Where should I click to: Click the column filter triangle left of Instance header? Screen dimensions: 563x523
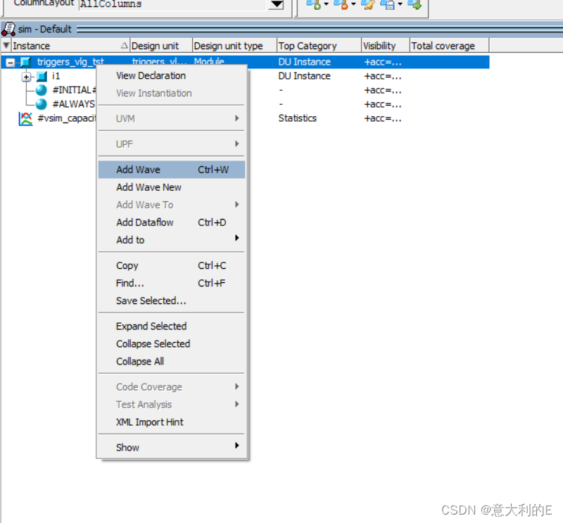[6, 45]
